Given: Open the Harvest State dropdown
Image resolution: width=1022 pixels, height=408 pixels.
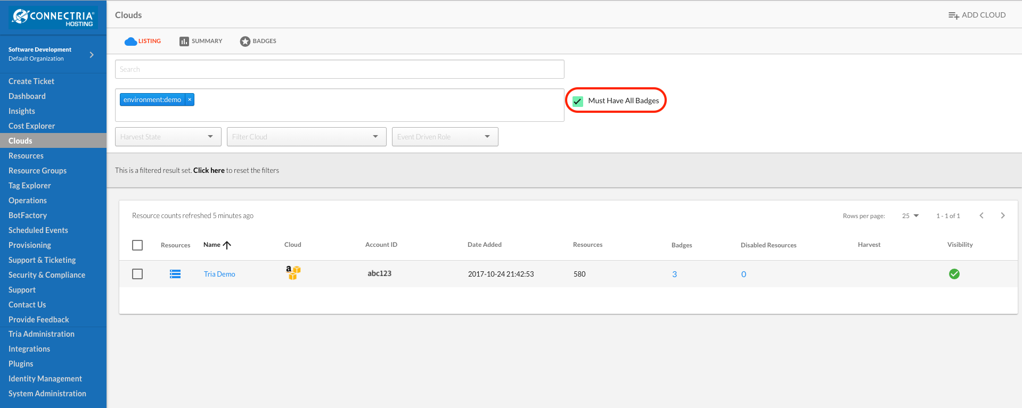Looking at the screenshot, I should pos(168,137).
